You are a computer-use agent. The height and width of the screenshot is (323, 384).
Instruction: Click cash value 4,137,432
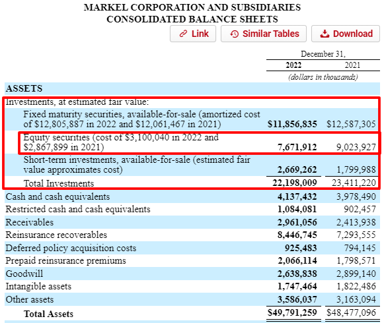coord(297,196)
